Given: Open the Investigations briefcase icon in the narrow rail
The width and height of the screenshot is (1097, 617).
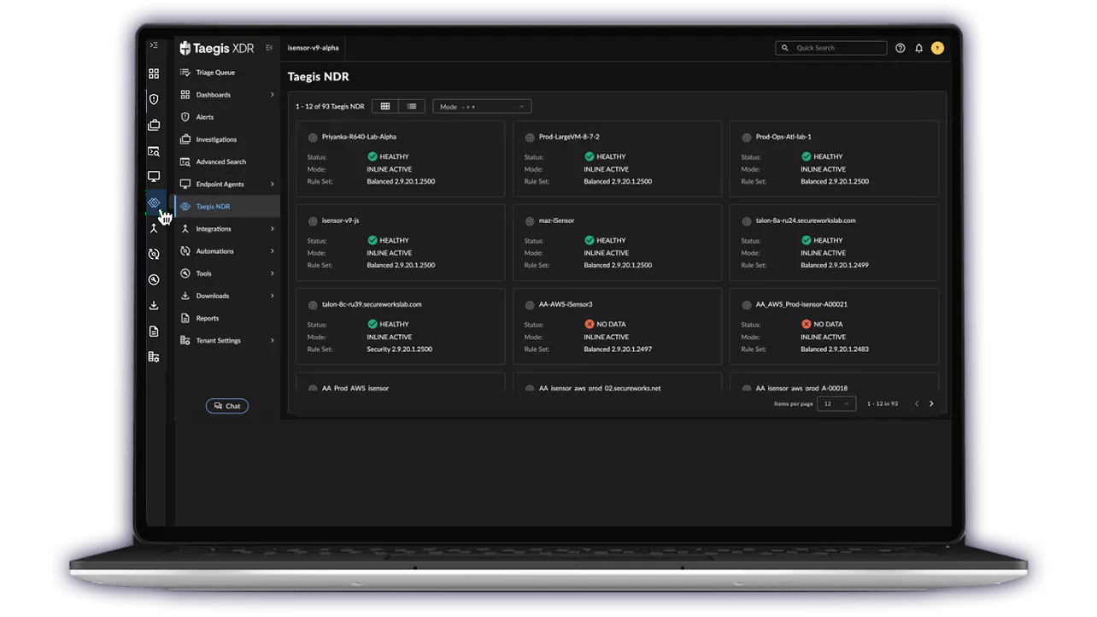Looking at the screenshot, I should [154, 125].
